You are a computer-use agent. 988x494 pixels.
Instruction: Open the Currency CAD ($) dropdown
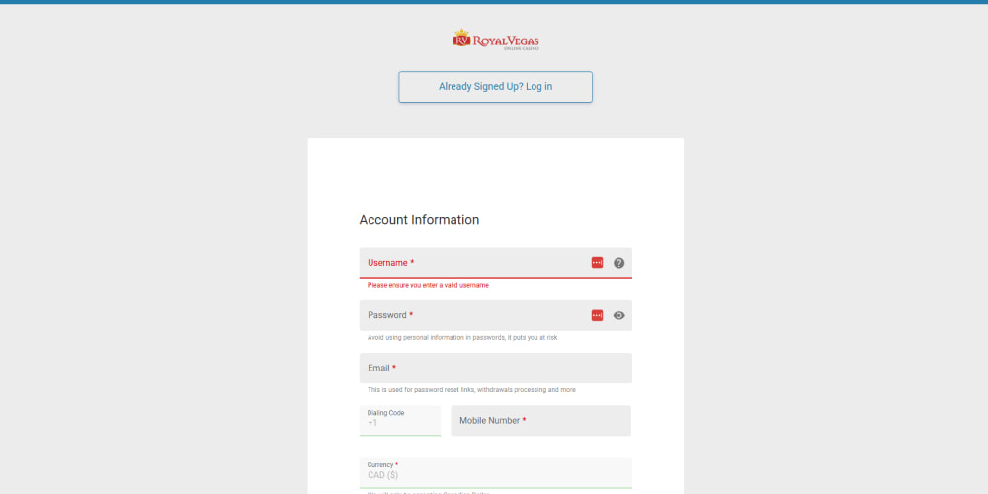(x=495, y=472)
